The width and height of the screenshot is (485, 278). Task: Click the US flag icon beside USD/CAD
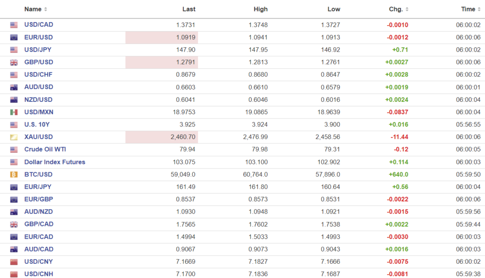(x=14, y=25)
